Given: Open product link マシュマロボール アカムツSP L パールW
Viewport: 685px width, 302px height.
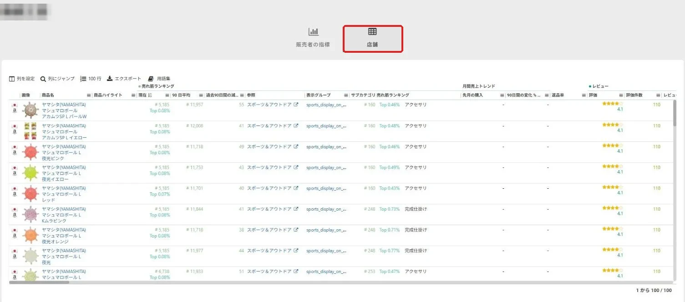Looking at the screenshot, I should pos(64,111).
